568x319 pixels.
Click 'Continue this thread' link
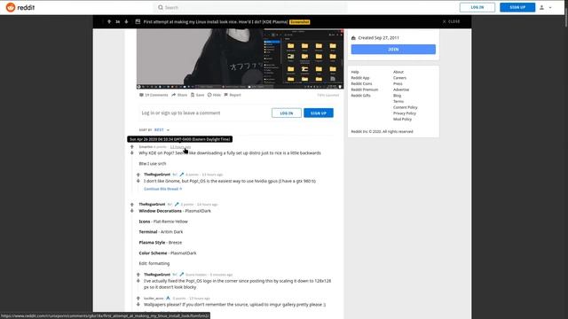pos(162,189)
